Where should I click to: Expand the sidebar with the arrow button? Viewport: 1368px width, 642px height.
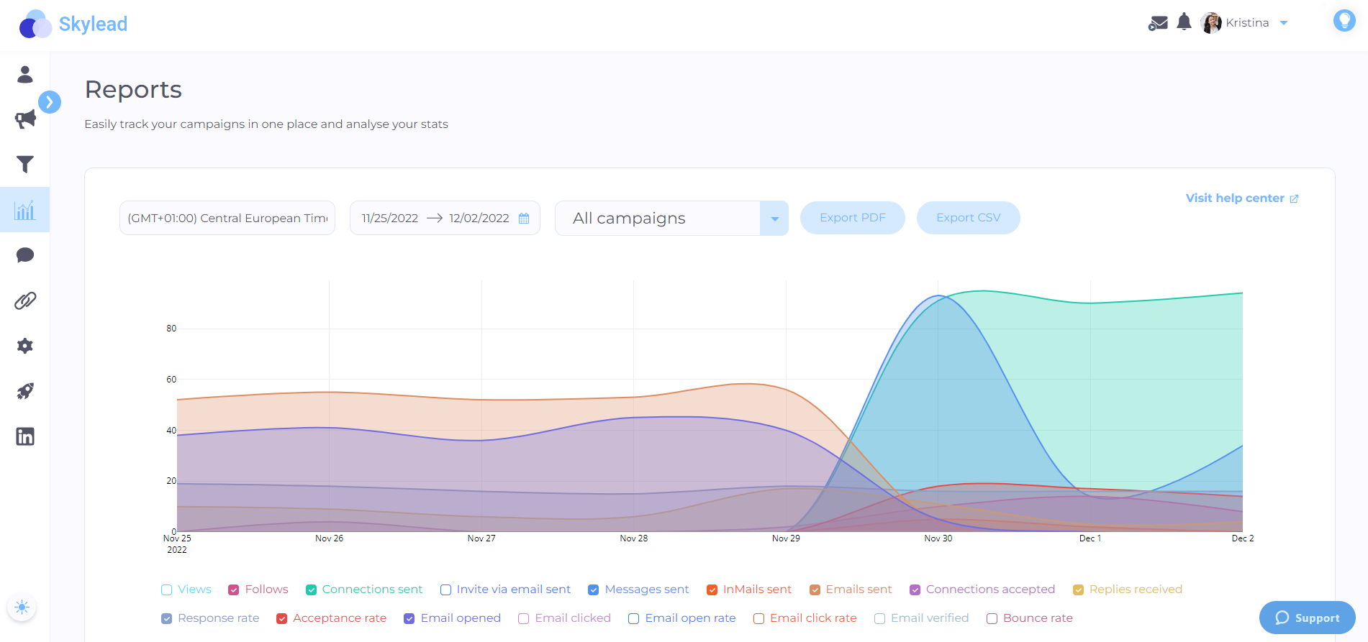50,102
